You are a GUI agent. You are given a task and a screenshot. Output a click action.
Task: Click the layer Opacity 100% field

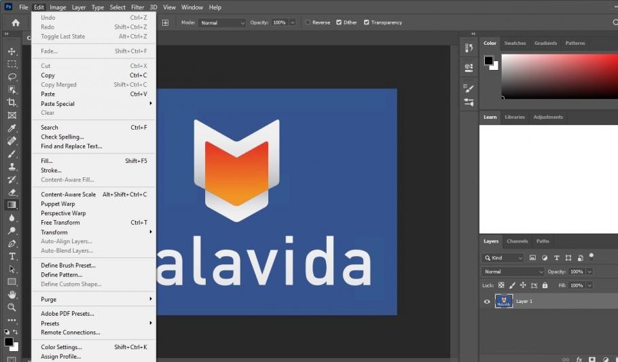577,272
